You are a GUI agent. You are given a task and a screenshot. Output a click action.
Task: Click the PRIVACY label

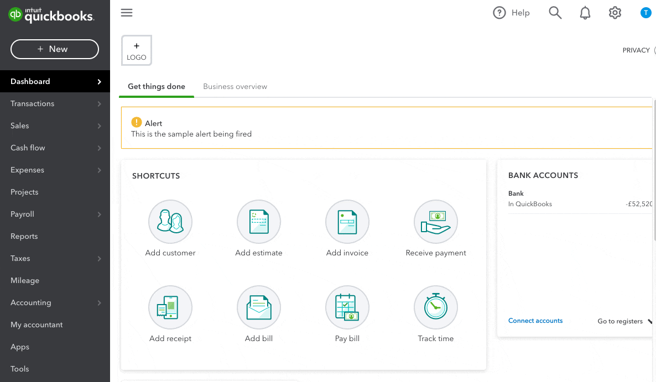point(636,50)
